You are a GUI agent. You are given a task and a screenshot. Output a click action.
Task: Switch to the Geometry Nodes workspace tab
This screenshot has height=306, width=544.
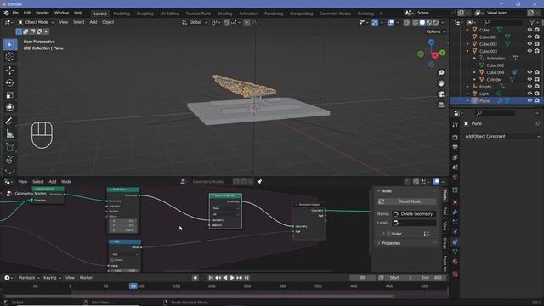click(x=335, y=14)
